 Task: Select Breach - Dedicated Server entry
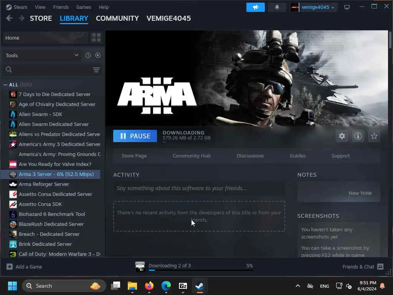[x=51, y=234]
